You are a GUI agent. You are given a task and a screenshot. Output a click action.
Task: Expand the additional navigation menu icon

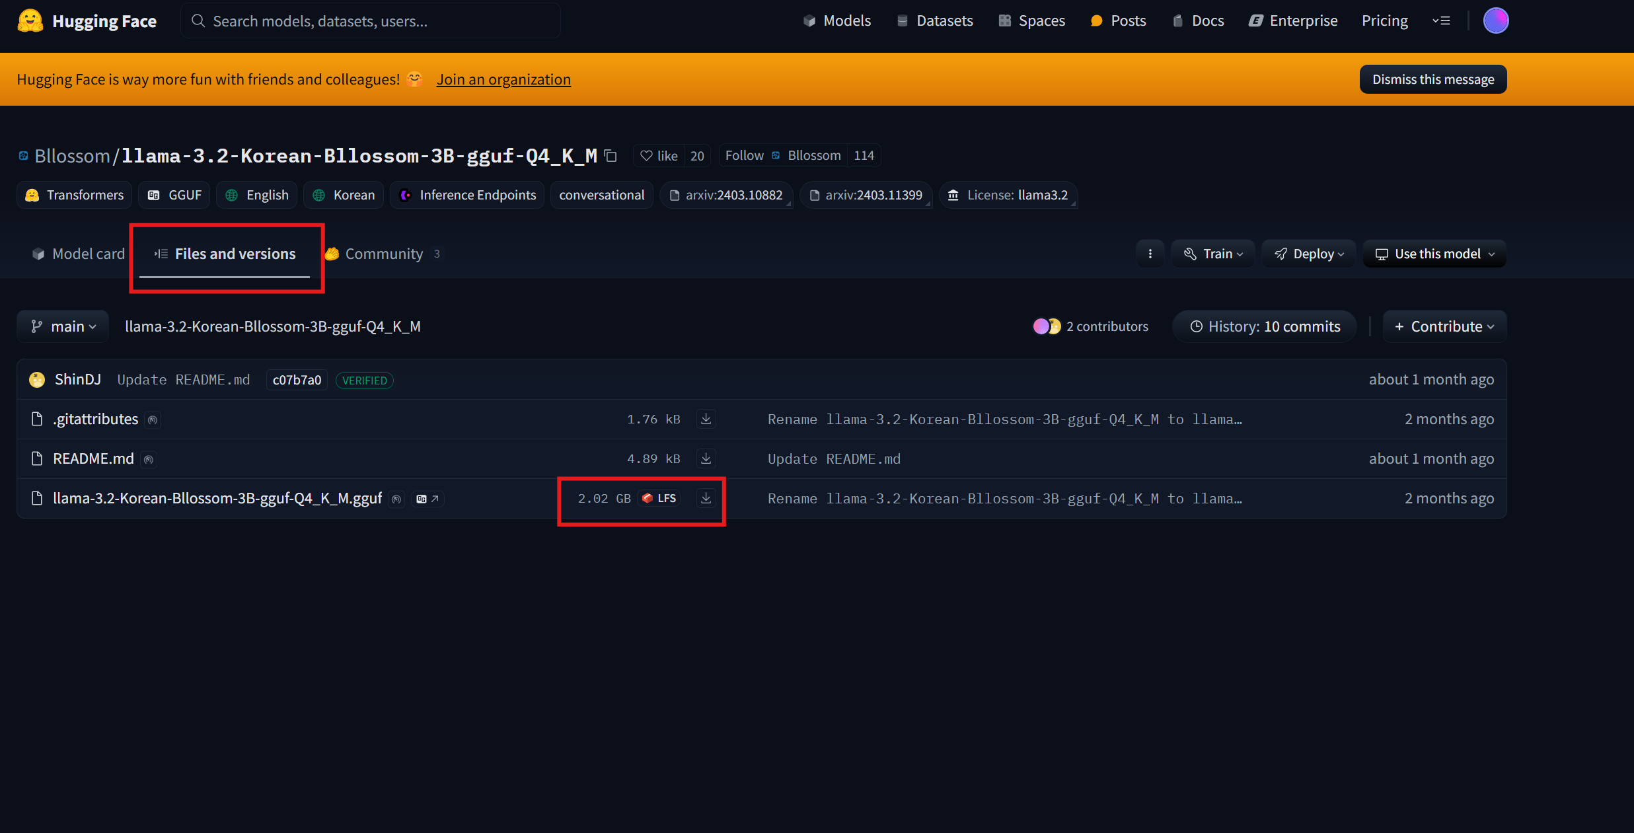tap(1441, 20)
